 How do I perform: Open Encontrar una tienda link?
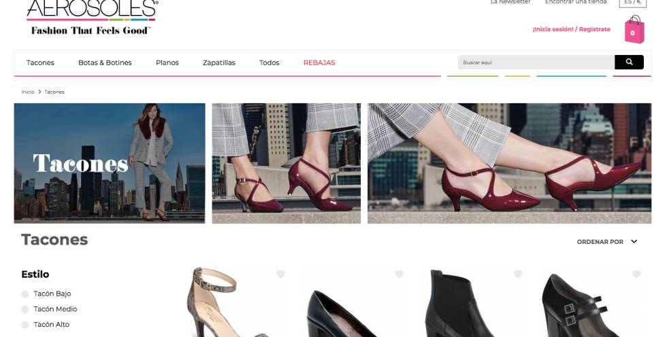575,2
